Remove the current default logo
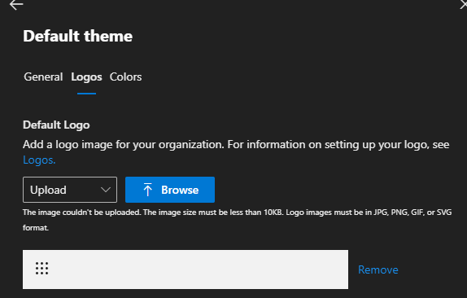The height and width of the screenshot is (298, 467). click(x=378, y=270)
